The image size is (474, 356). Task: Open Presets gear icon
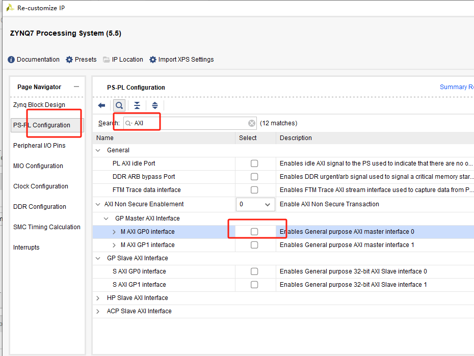point(69,60)
